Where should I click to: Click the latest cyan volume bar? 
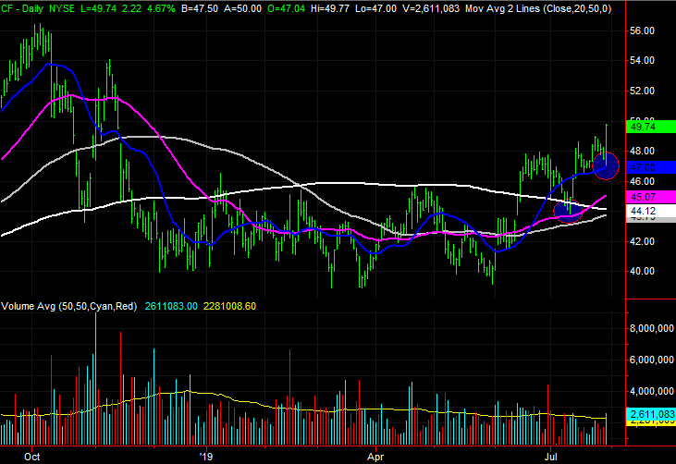[x=606, y=429]
